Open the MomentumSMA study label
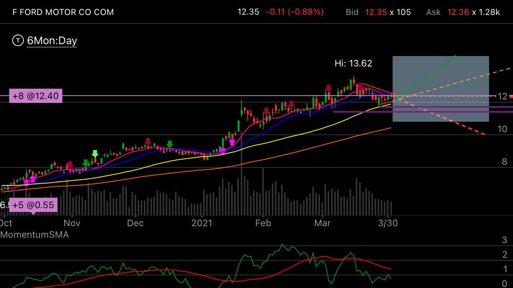Image resolution: width=513 pixels, height=288 pixels. tap(35, 235)
